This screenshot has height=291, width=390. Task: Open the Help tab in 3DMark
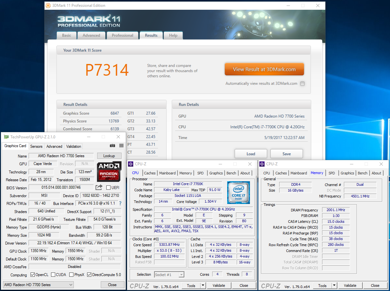click(173, 35)
